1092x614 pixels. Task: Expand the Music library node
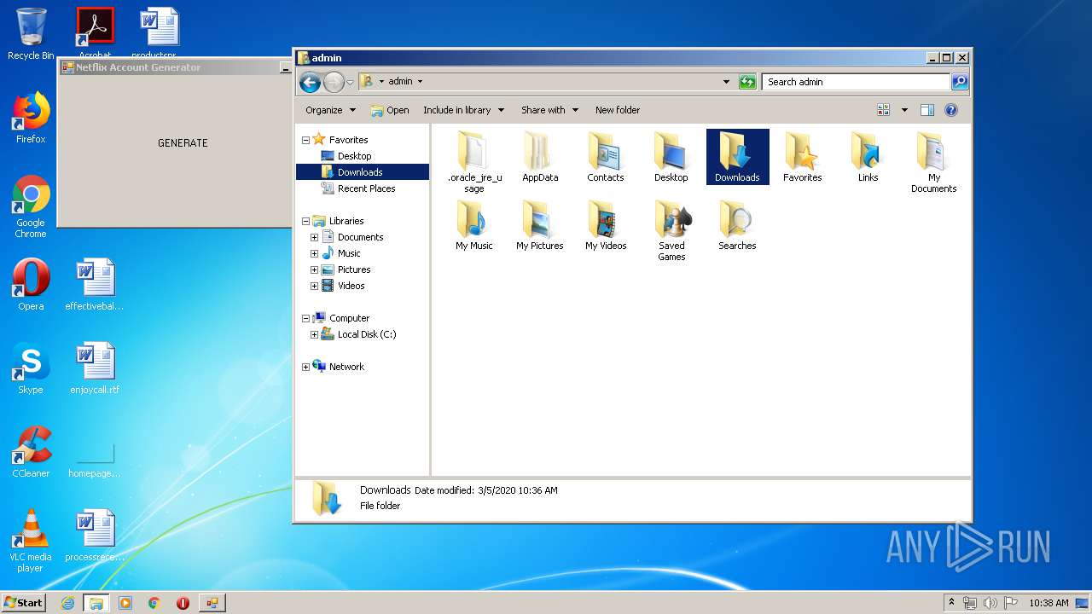tap(314, 253)
